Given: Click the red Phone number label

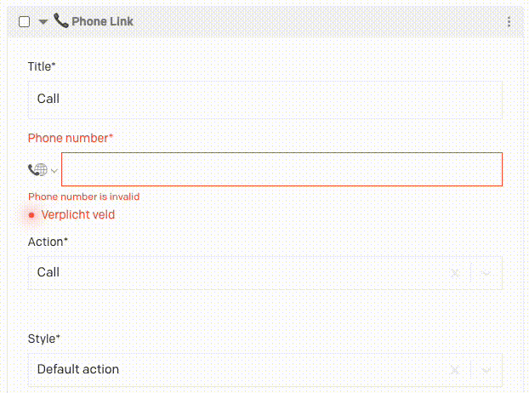Looking at the screenshot, I should (71, 139).
